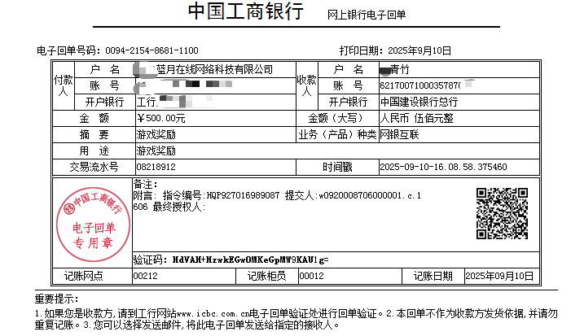Viewport: 571px width, 336px height.
Task: Click the 中国工商银行 title heading
Action: [245, 12]
